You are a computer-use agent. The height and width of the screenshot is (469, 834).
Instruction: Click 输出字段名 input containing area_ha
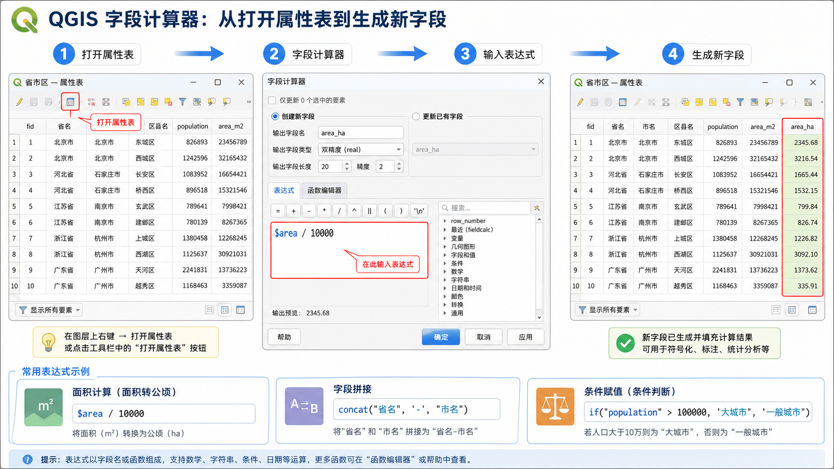[361, 133]
